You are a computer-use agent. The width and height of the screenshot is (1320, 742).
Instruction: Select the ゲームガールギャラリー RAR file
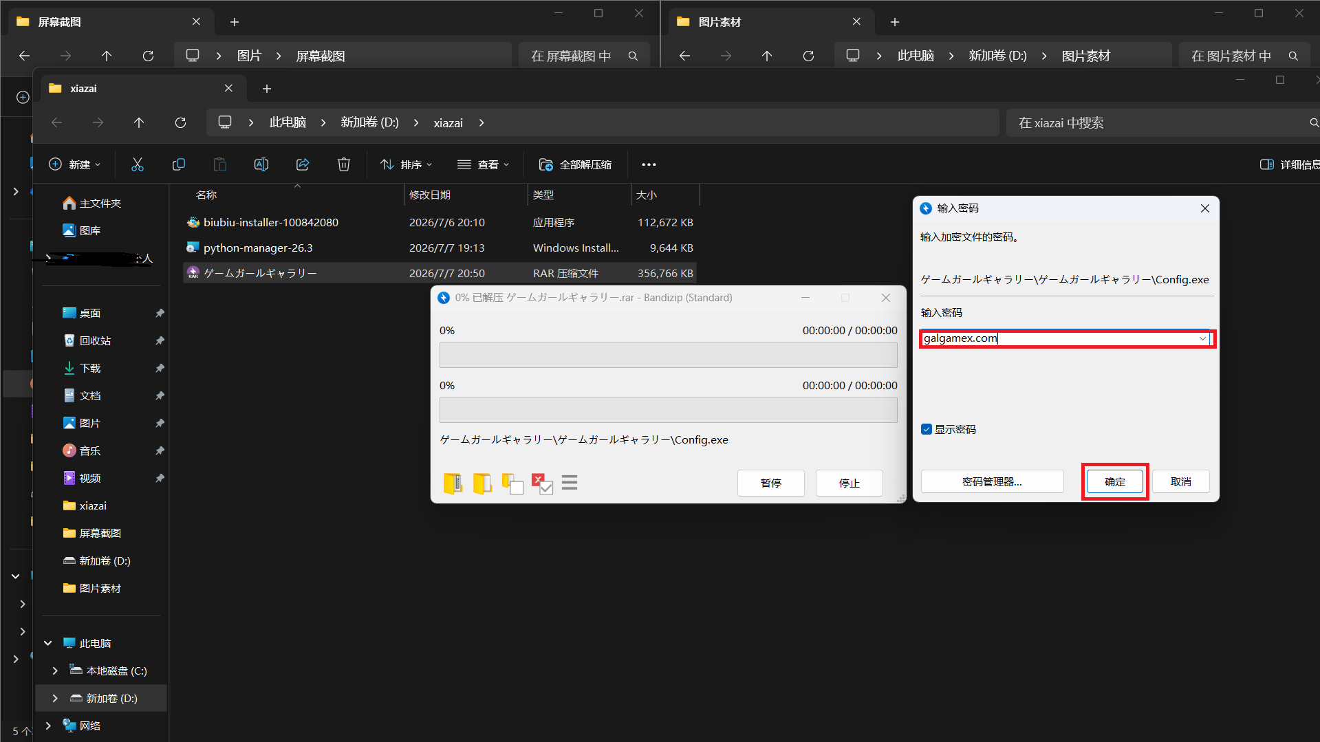(x=440, y=273)
